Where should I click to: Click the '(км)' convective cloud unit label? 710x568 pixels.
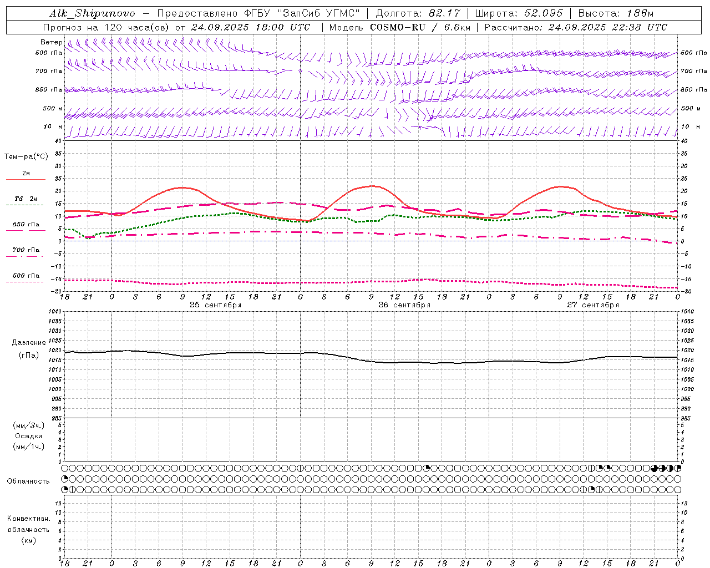(29, 540)
